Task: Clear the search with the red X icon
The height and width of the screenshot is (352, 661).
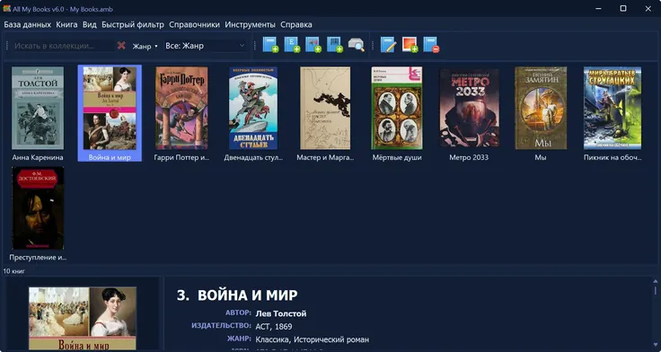Action: tap(121, 46)
